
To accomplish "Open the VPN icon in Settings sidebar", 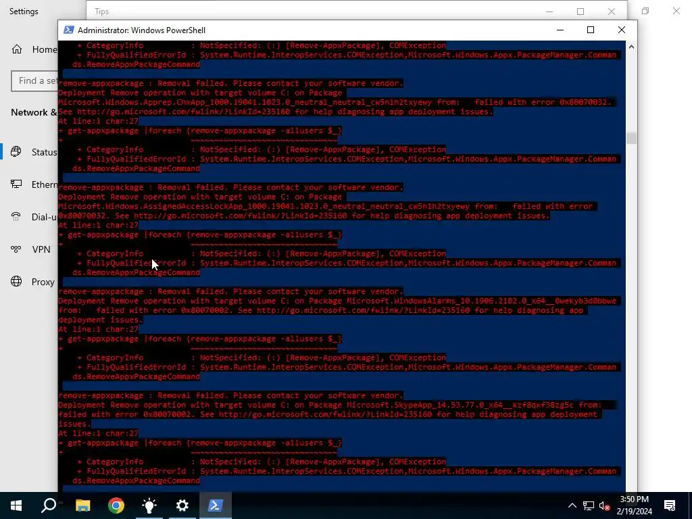I will [16, 249].
